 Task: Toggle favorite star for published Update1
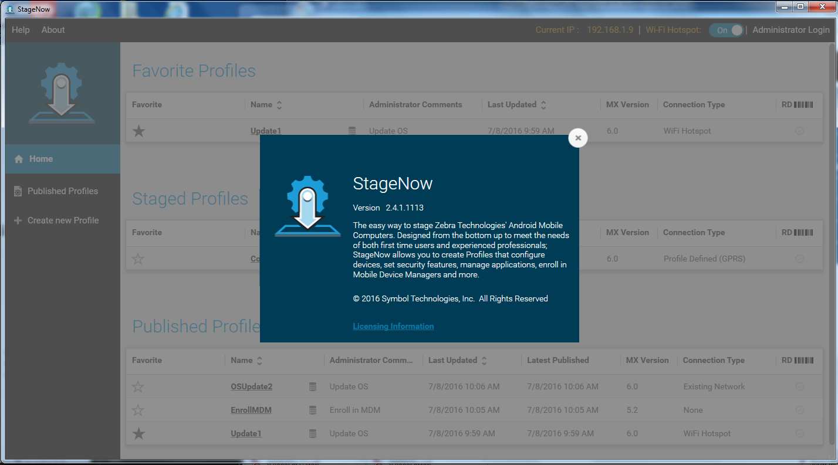[x=138, y=433]
